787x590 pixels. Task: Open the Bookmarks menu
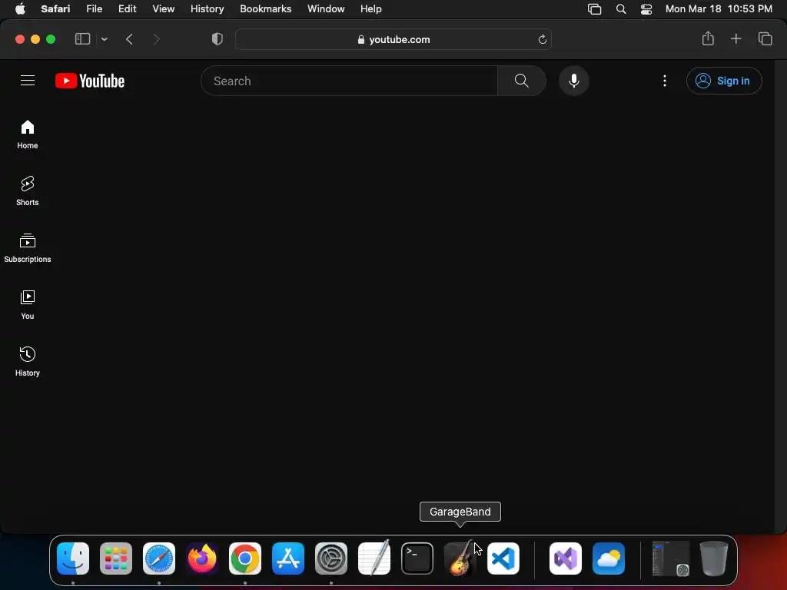pyautogui.click(x=265, y=8)
